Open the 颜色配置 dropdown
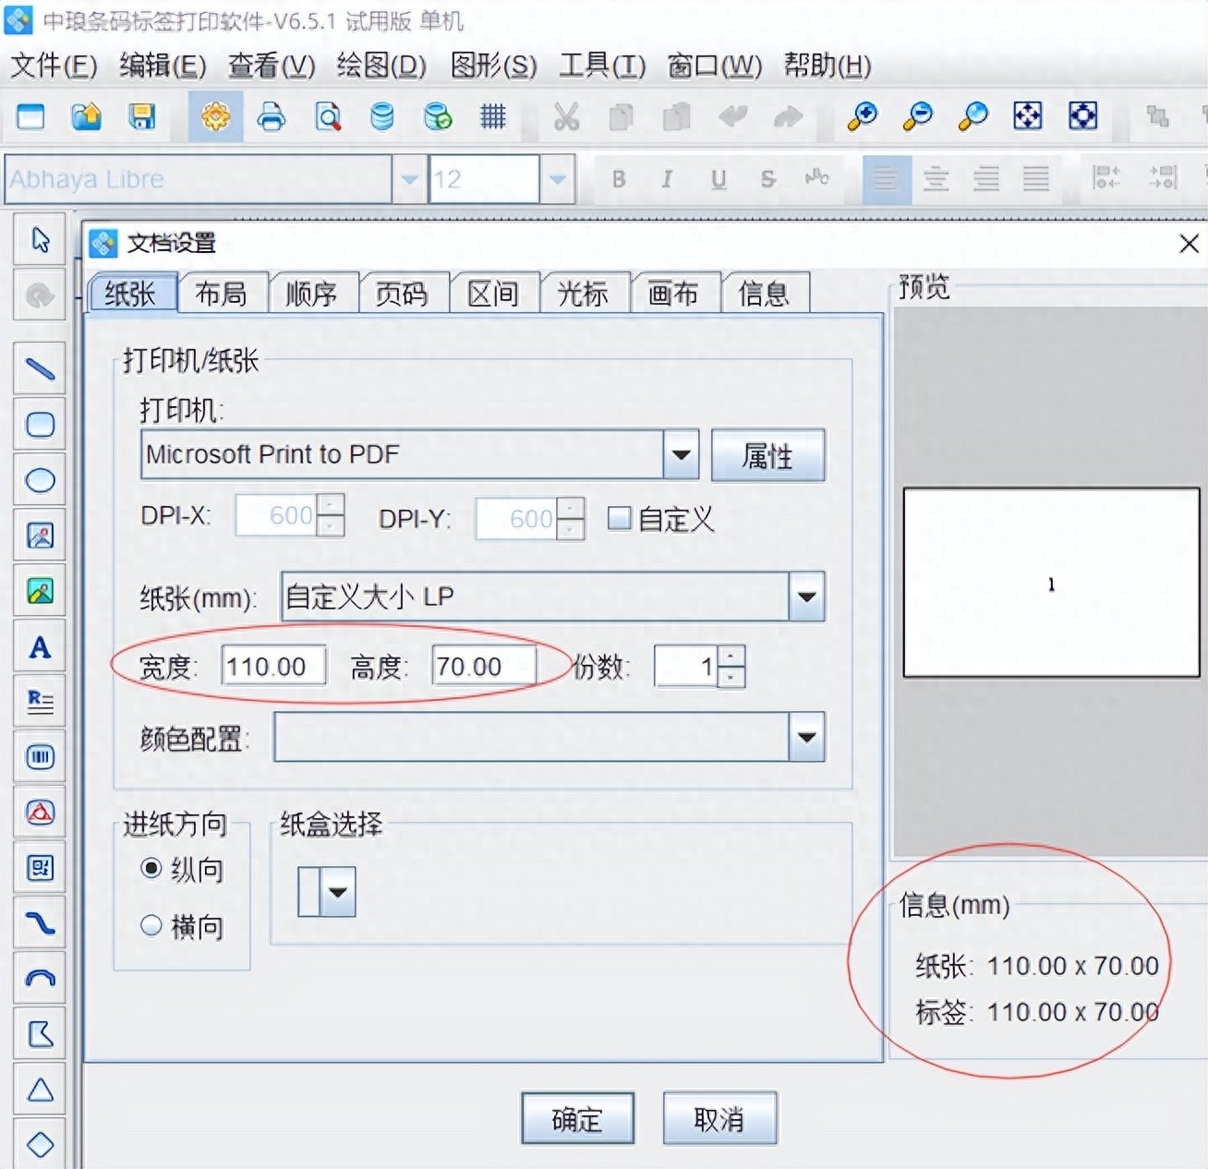The height and width of the screenshot is (1169, 1208). coord(805,737)
